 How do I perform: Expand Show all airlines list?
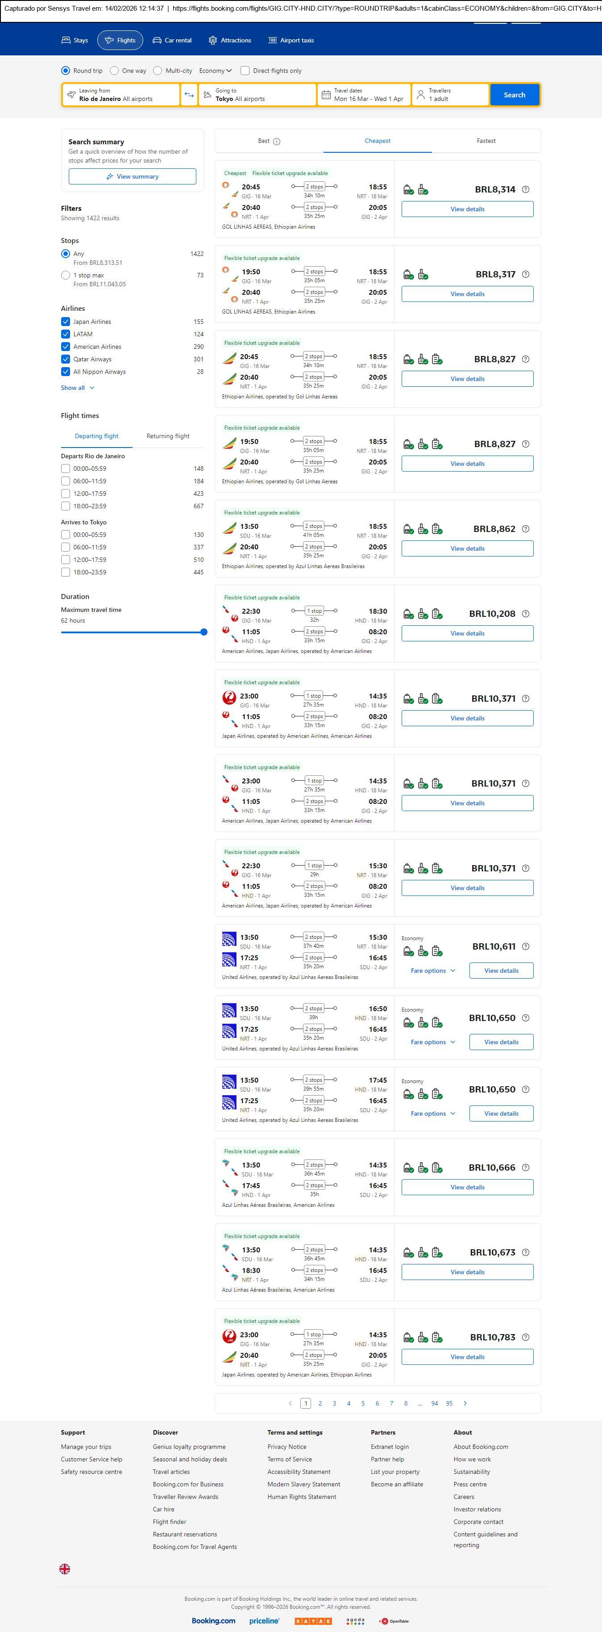point(77,388)
